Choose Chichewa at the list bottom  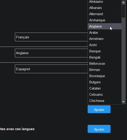pyautogui.click(x=105, y=101)
